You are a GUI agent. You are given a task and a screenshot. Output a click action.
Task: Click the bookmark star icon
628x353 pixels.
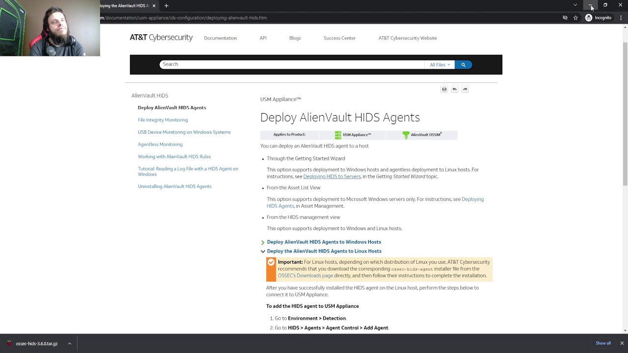[x=576, y=18]
